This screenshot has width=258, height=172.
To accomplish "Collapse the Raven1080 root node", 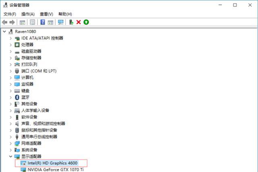I will (4, 31).
